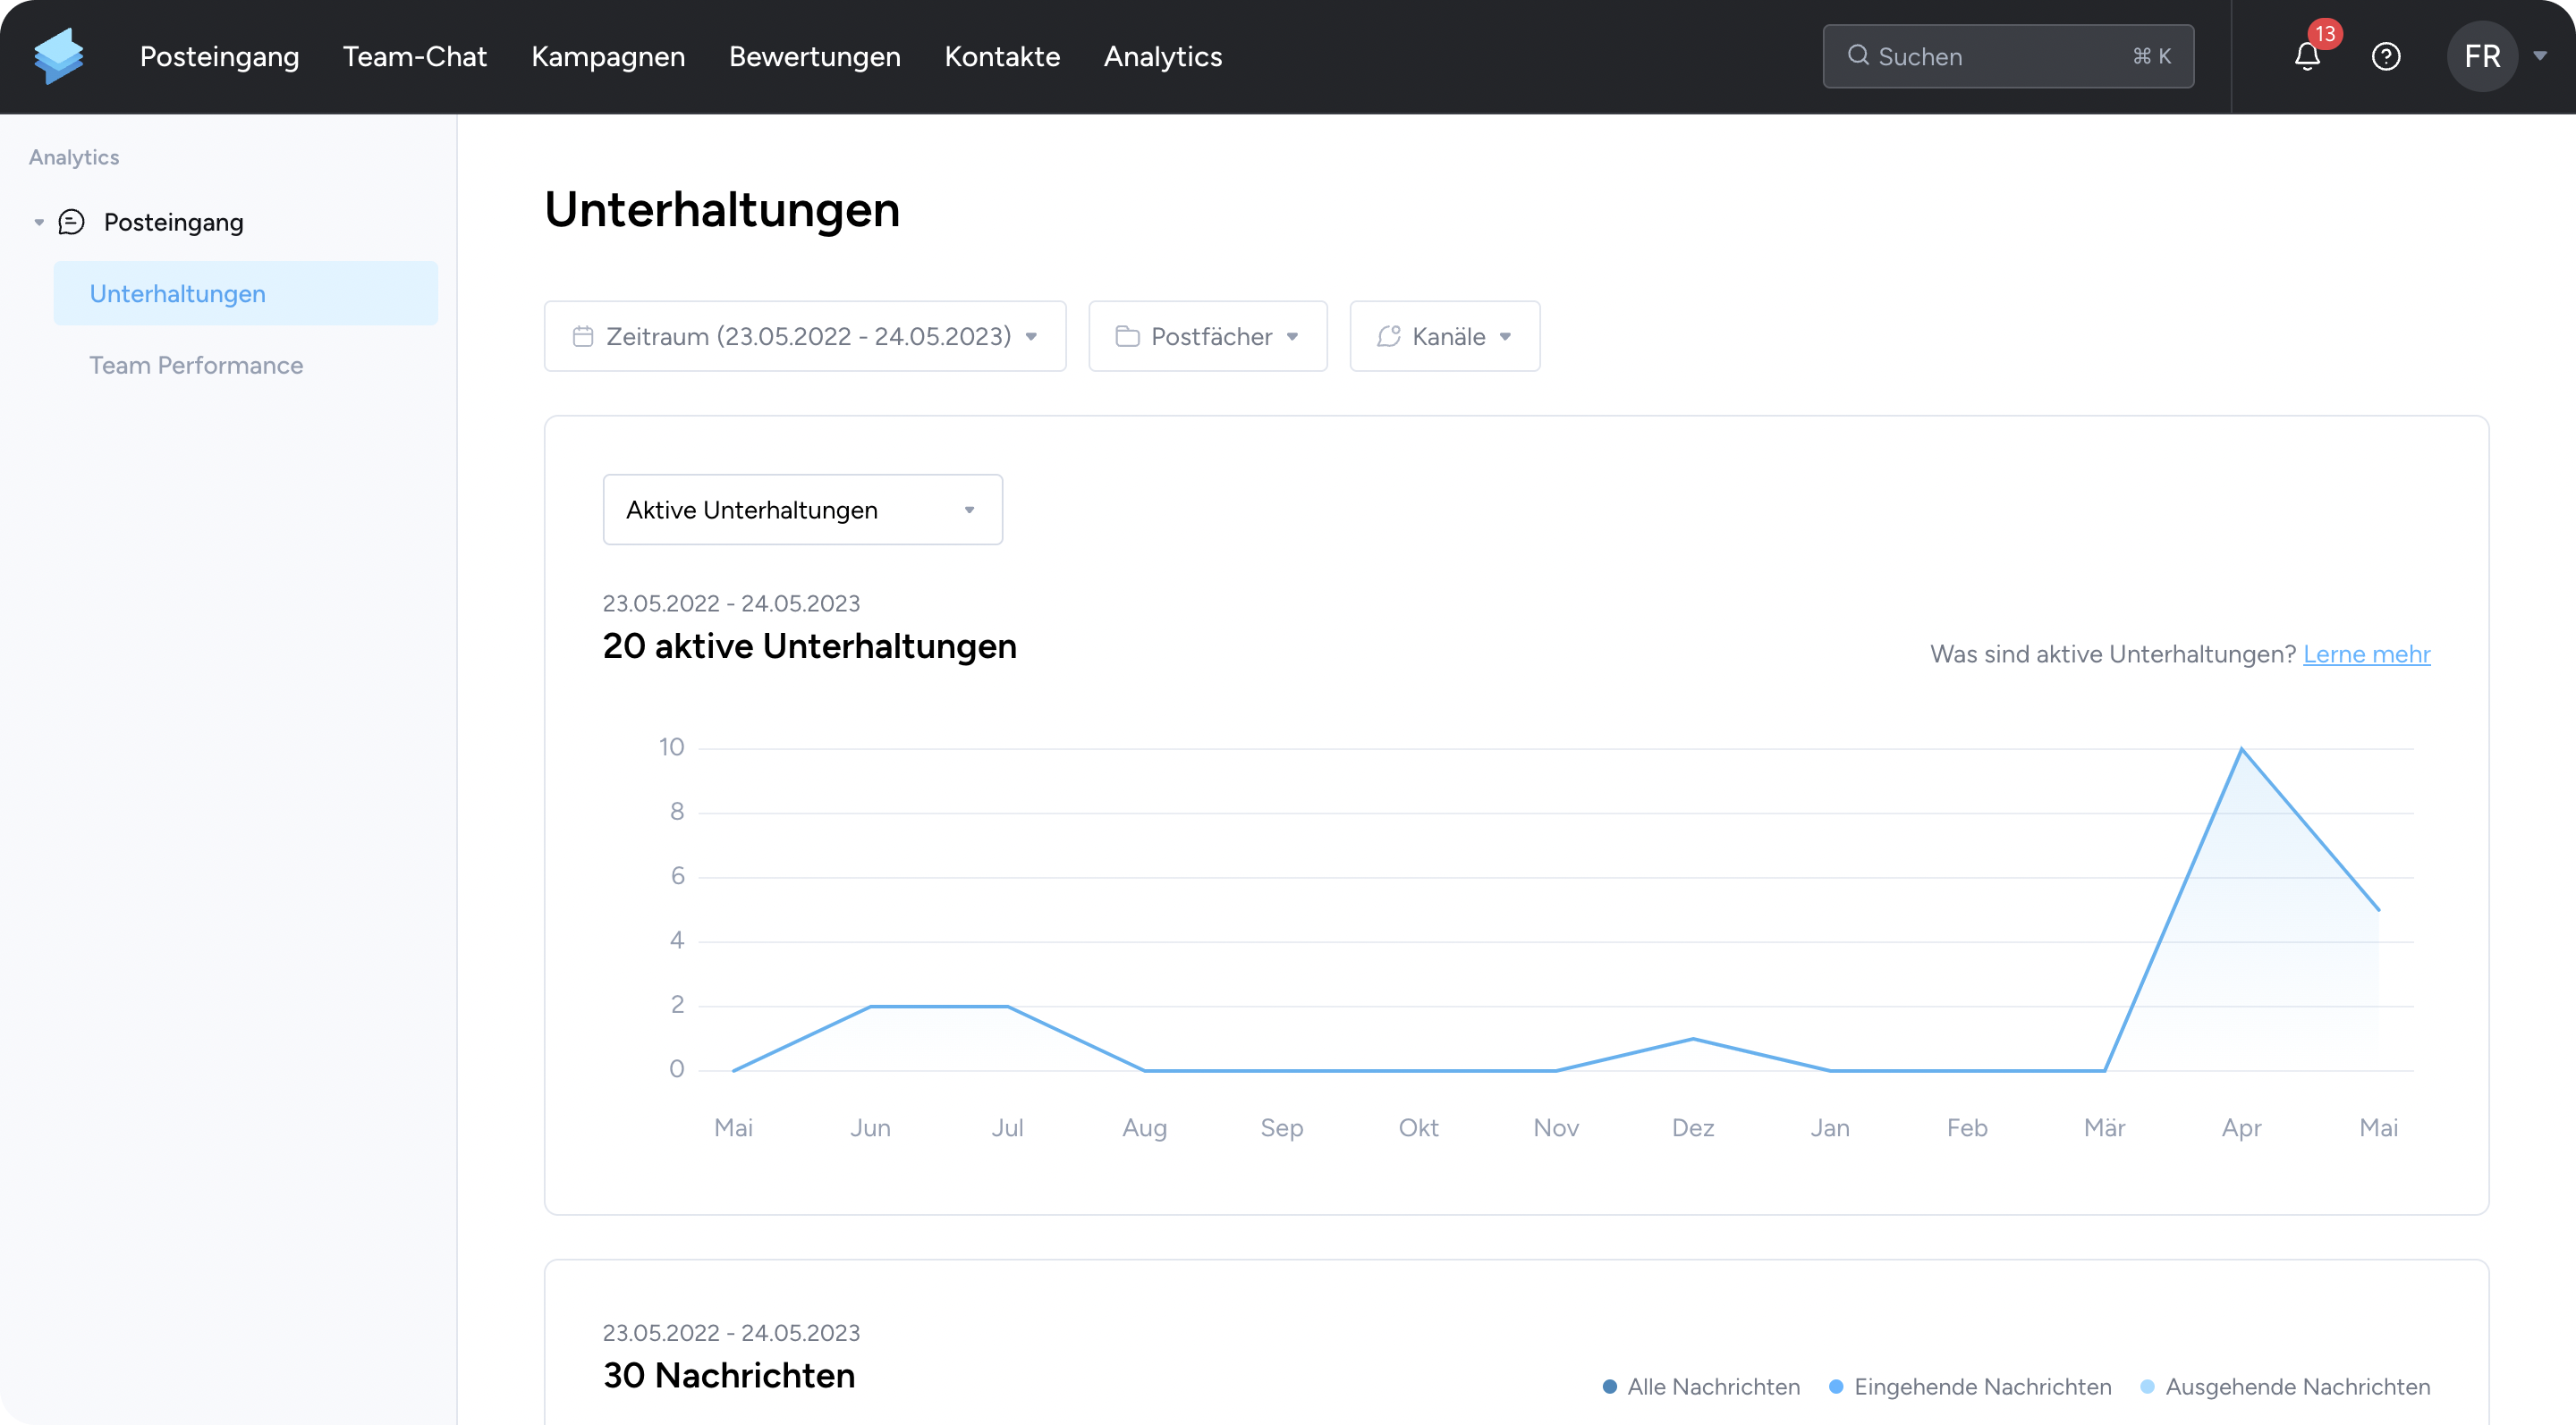Open Team Performance in the sidebar
This screenshot has width=2576, height=1425.
pos(196,366)
